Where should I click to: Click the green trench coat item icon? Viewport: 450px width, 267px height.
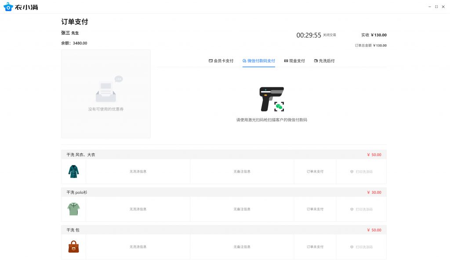73,171
